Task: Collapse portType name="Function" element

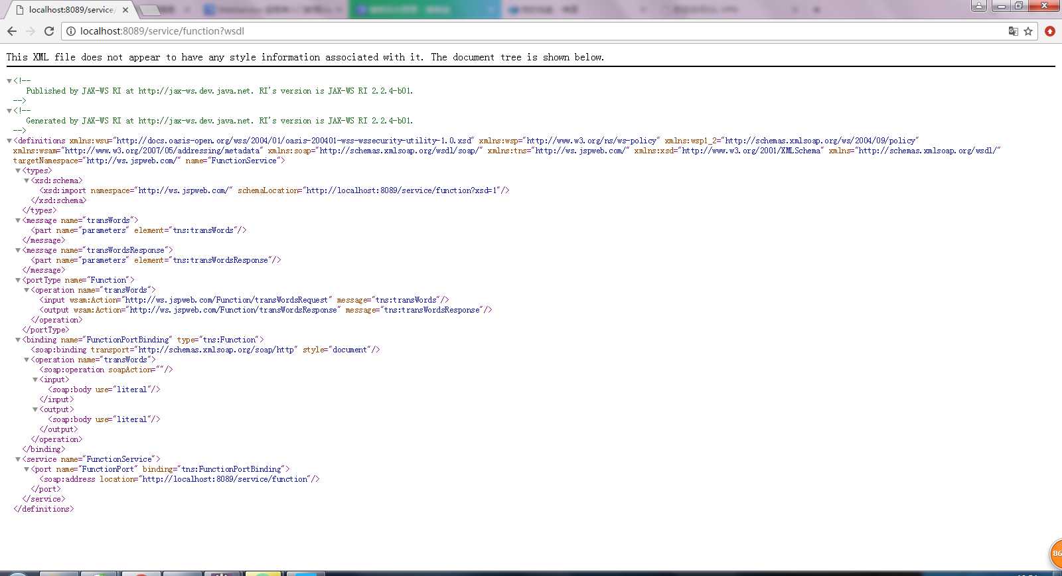Action: pyautogui.click(x=18, y=280)
